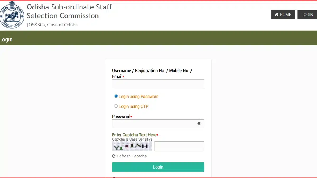
Task: Click the Odisha Sub-ordinate Staff Selection Commission title
Action: tap(69, 11)
